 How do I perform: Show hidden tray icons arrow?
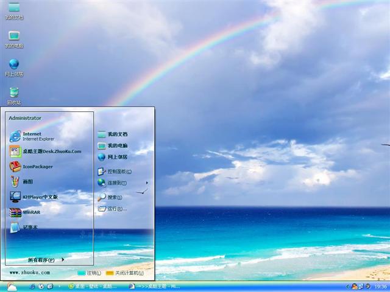click(348, 287)
